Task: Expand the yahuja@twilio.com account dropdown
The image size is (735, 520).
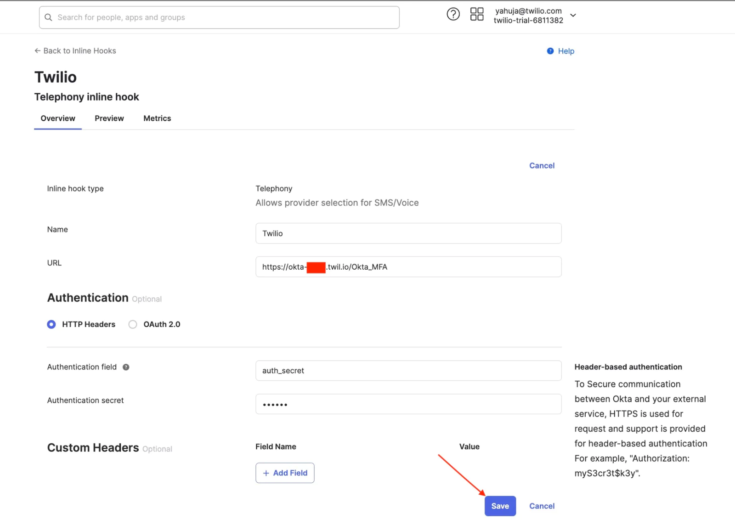Action: 573,15
